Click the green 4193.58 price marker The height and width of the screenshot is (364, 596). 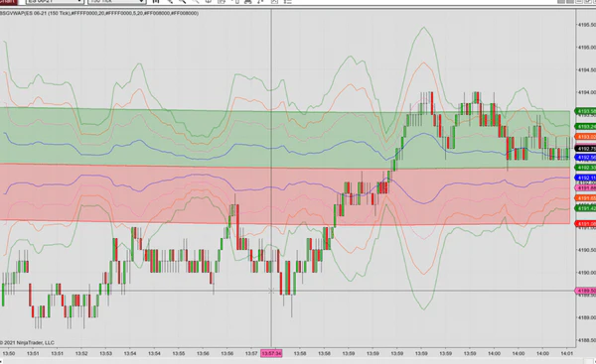tap(585, 111)
